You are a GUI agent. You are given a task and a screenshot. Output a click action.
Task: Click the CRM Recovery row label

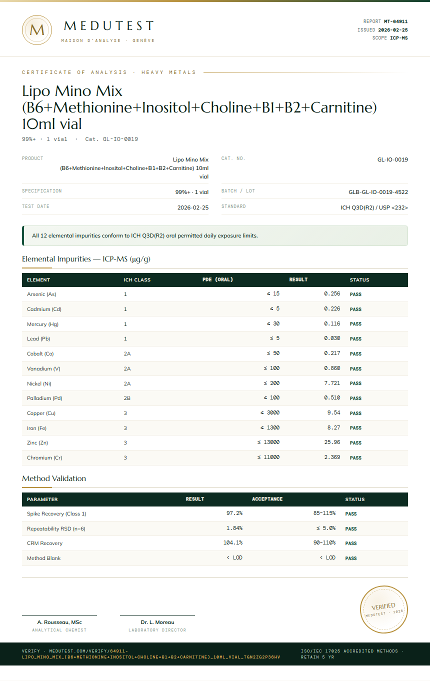(45, 543)
